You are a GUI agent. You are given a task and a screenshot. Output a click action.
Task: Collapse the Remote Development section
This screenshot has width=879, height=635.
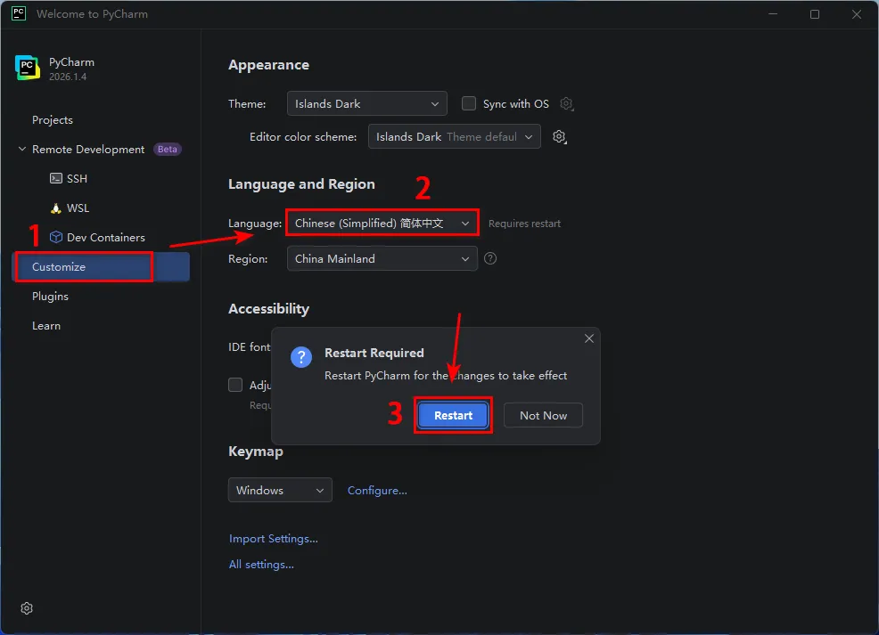tap(22, 149)
